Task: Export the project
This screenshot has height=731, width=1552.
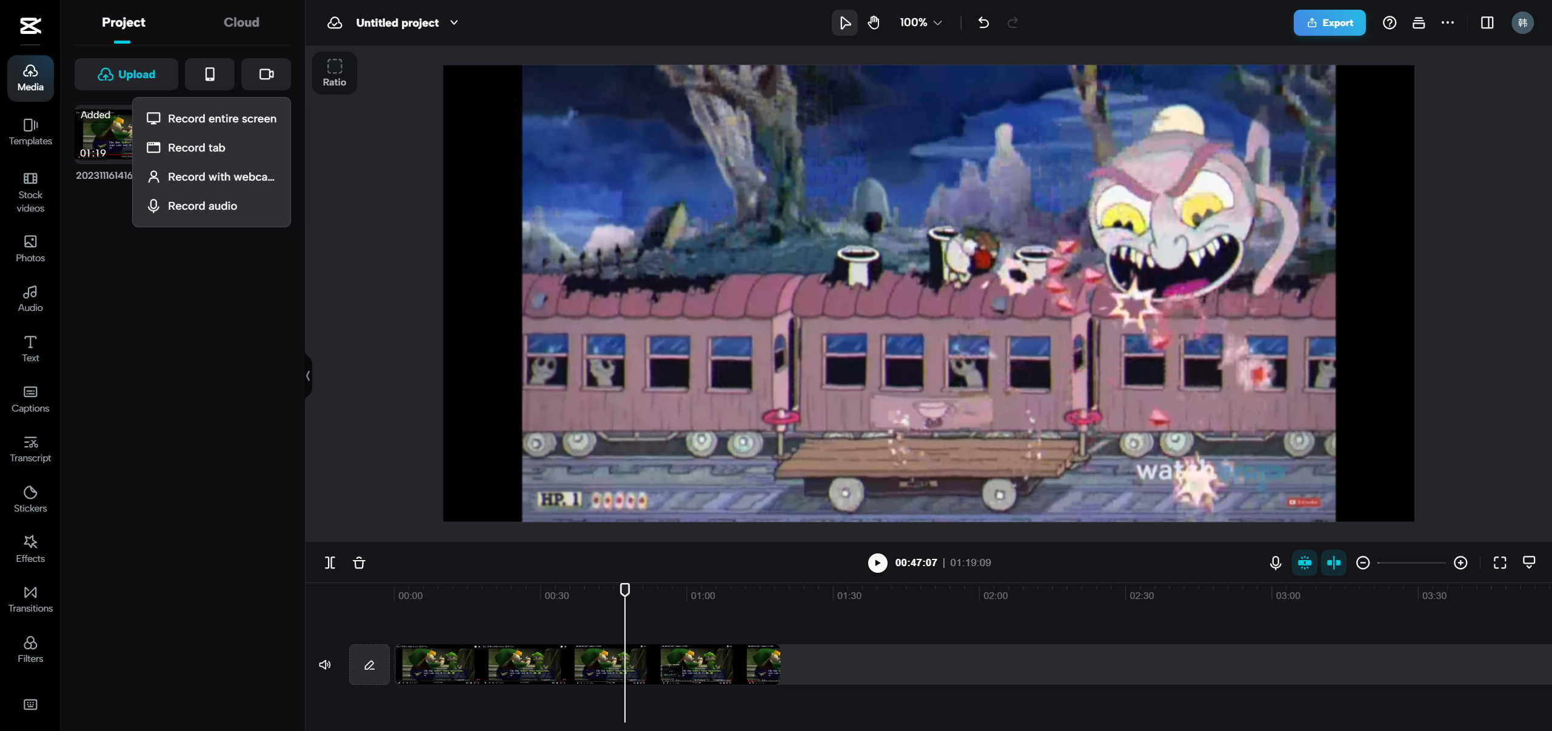Action: click(x=1329, y=22)
